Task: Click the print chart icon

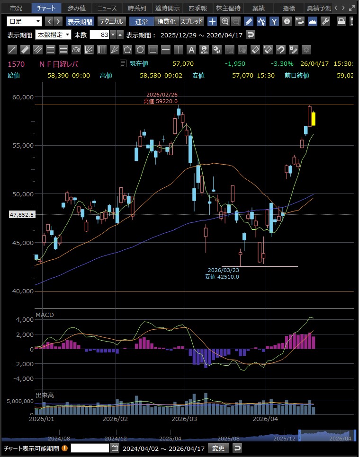Action: point(341,21)
